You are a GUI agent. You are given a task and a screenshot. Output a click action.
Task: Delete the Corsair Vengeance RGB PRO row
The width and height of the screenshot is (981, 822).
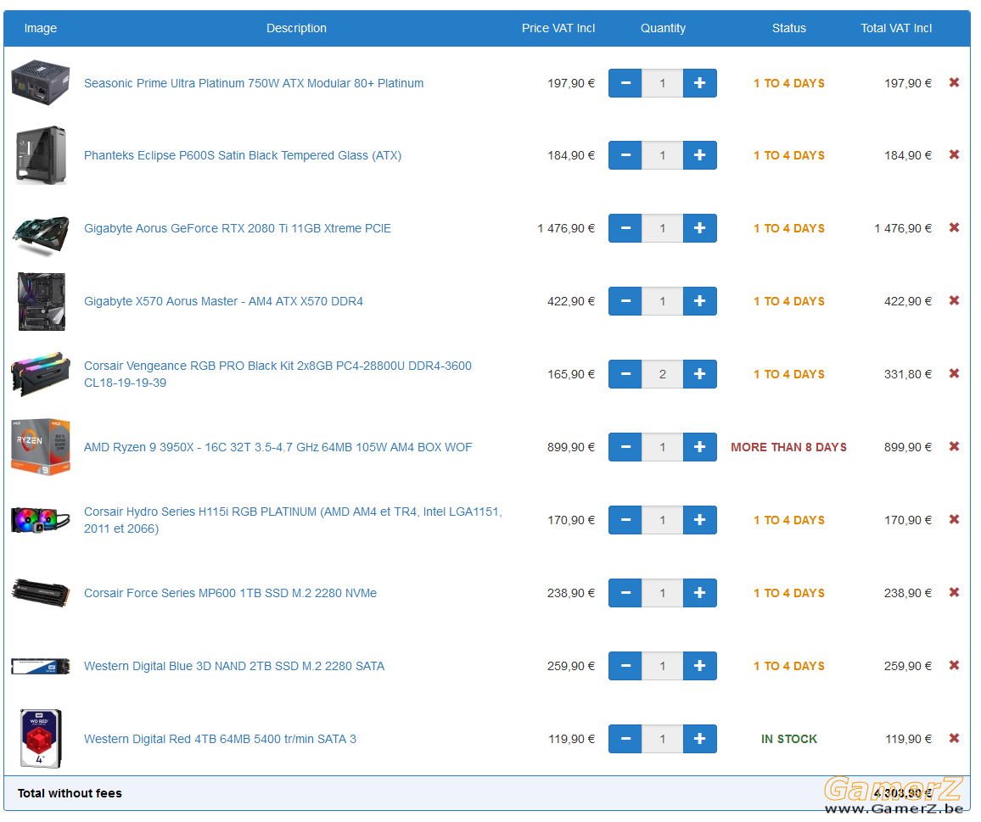point(954,373)
